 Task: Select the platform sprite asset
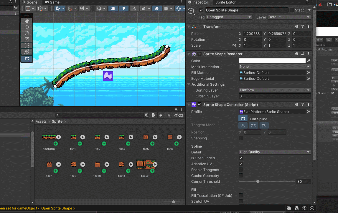coord(49,137)
